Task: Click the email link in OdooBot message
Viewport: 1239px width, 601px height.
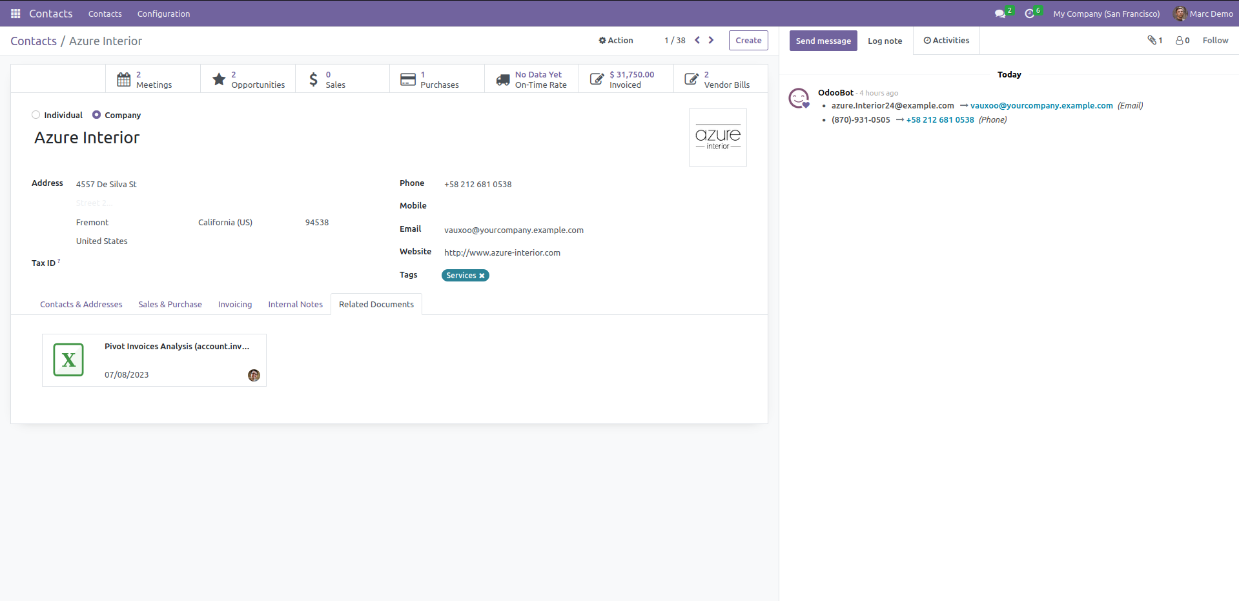Action: [x=1041, y=106]
